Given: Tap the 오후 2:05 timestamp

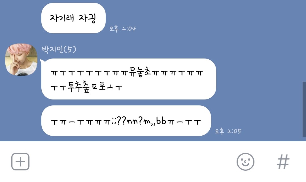Looking at the screenshot, I should 228,131.
